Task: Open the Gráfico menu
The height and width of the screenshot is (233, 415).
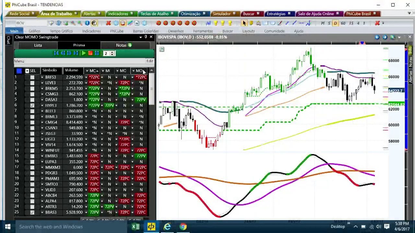Action: pos(34,31)
